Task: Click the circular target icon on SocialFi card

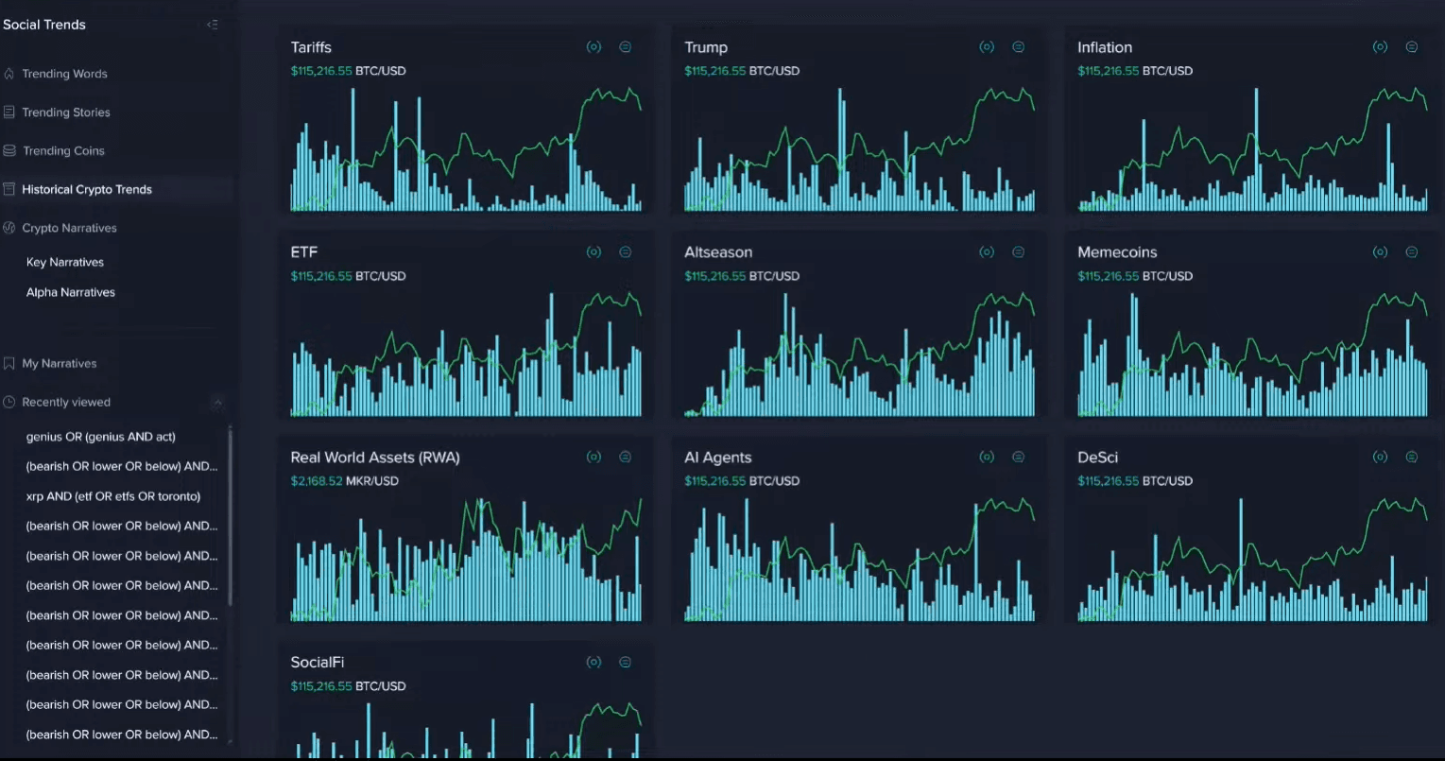Action: click(x=593, y=663)
